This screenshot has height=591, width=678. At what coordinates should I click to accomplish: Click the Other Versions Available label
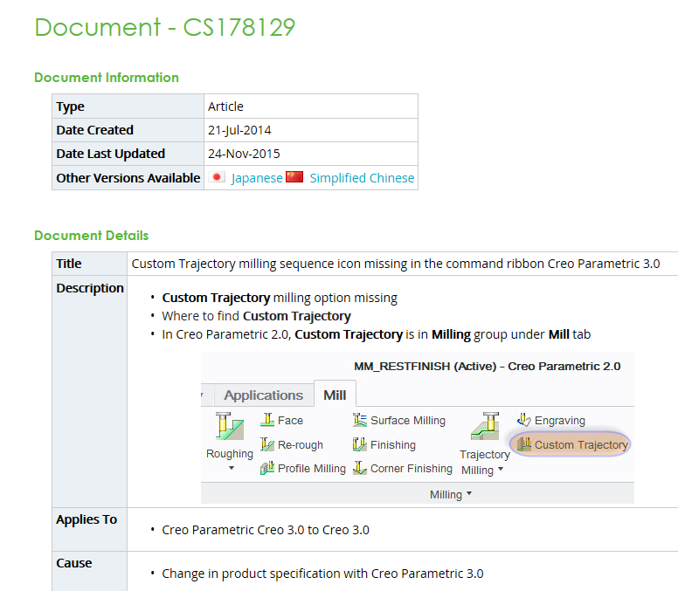tap(128, 178)
